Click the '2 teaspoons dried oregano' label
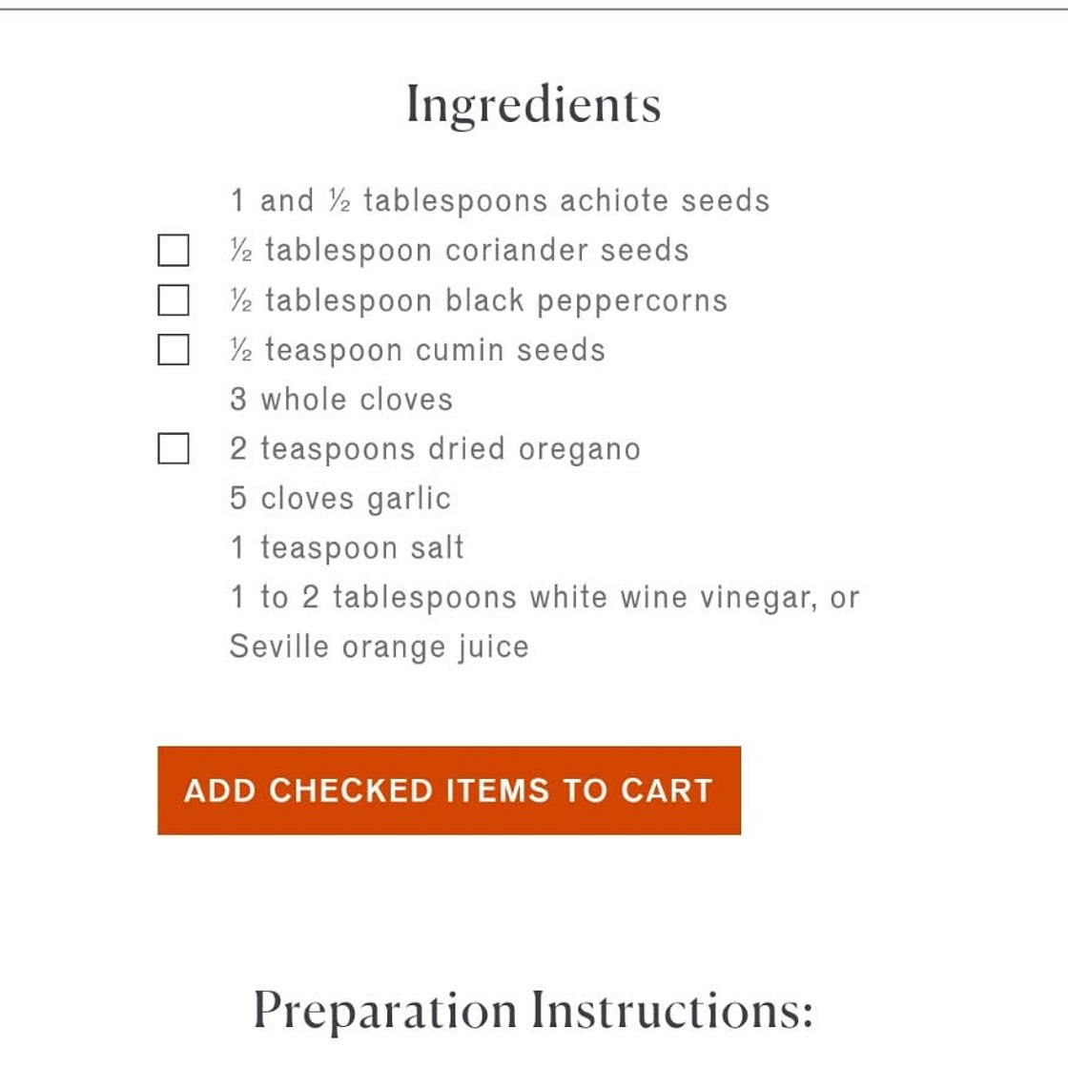This screenshot has height=1068, width=1068. click(435, 449)
